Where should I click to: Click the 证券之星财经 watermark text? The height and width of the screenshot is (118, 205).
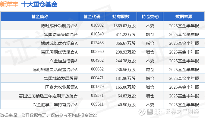pos(182,112)
